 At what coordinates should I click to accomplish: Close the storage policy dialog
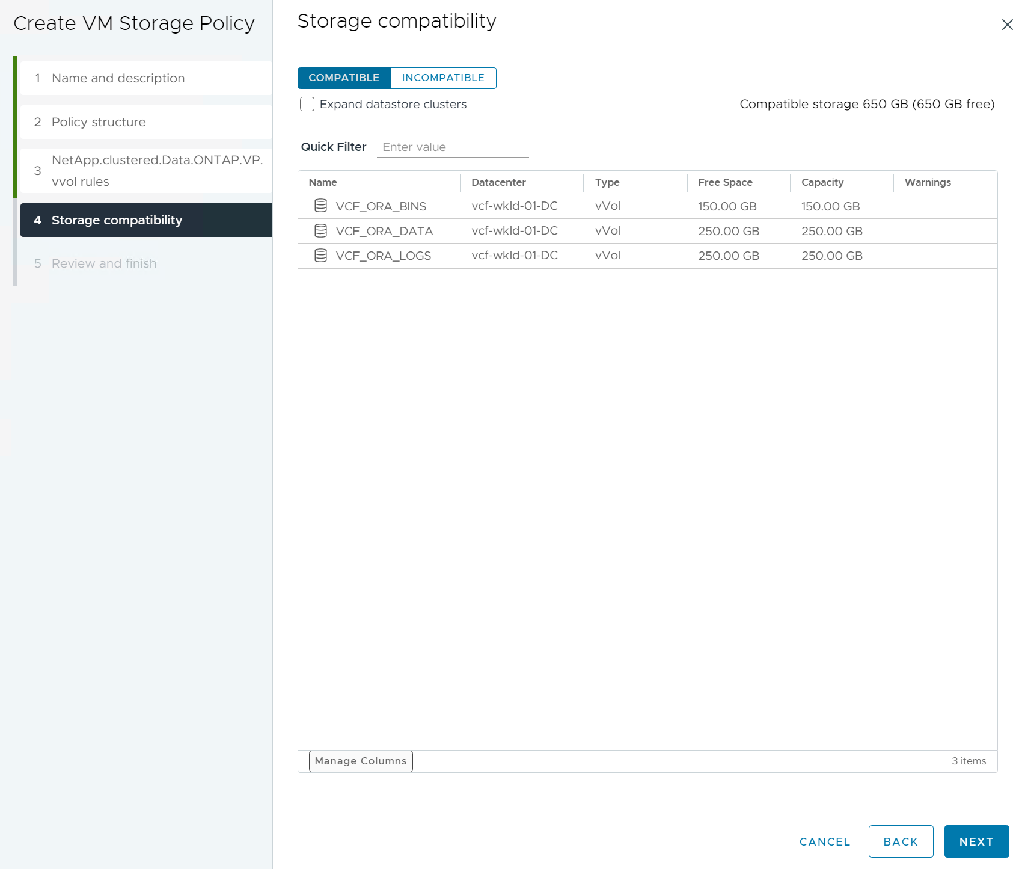1007,25
